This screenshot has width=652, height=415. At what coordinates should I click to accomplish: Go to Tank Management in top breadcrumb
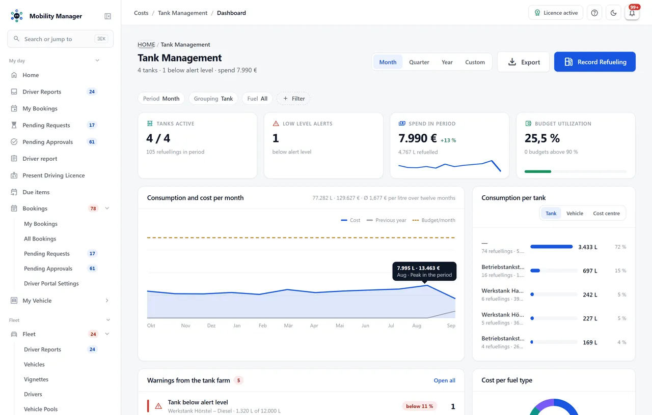click(183, 13)
